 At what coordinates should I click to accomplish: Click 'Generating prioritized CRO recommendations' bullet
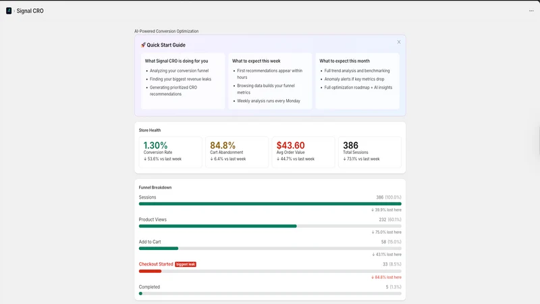(173, 91)
